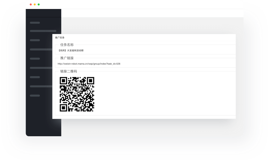Click the 链接二维码 section label
The image size is (269, 161).
coord(69,72)
